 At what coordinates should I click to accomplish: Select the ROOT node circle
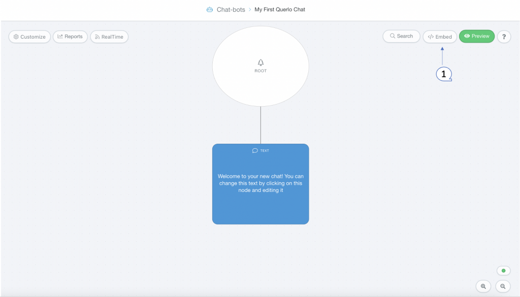261,67
